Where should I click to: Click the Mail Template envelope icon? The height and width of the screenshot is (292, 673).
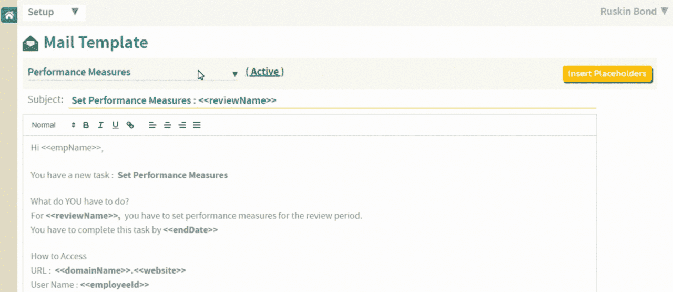click(x=30, y=43)
